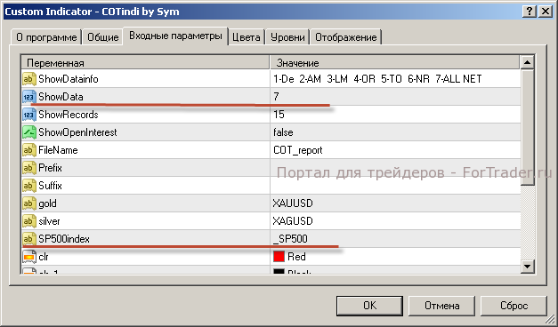This screenshot has width=558, height=327.
Task: Click the color icon beside clr
Action: click(29, 257)
